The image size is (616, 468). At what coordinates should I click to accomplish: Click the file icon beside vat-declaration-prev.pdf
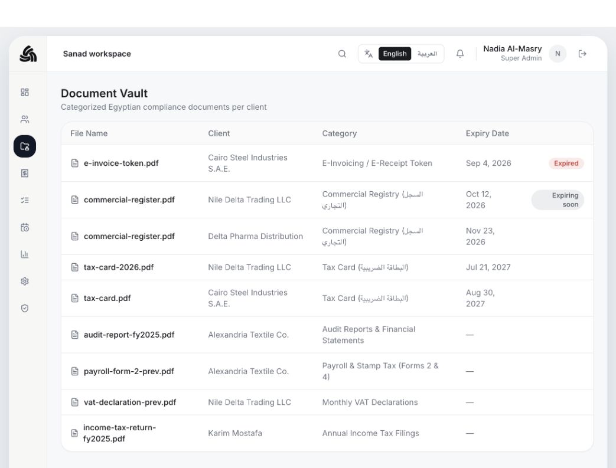click(x=74, y=402)
